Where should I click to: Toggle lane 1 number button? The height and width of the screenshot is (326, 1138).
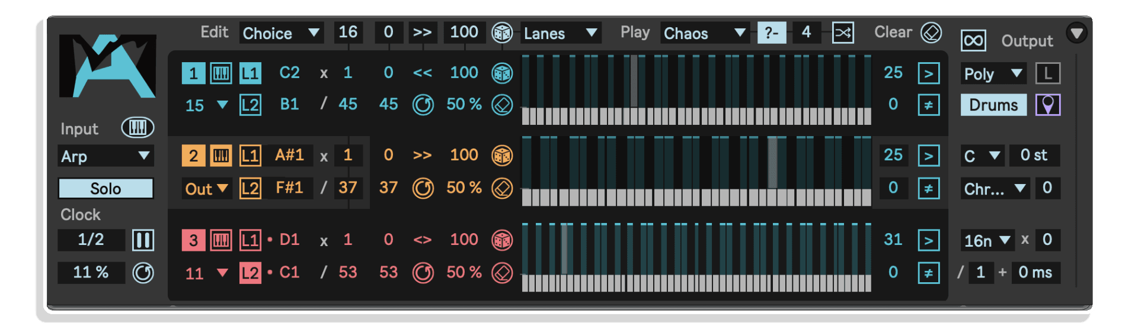(x=193, y=73)
